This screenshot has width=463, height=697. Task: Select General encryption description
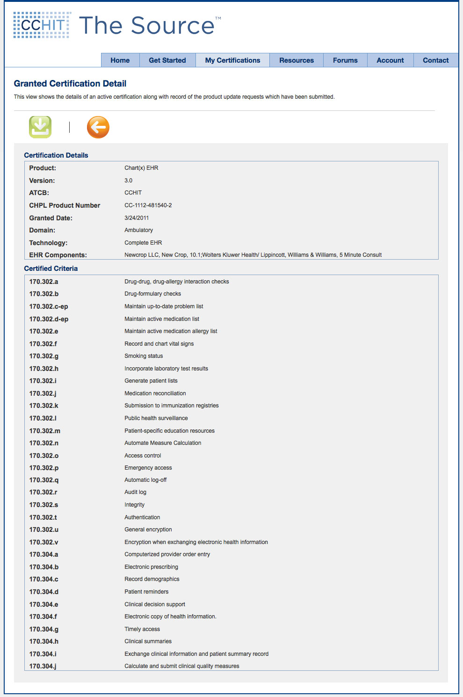(x=148, y=530)
